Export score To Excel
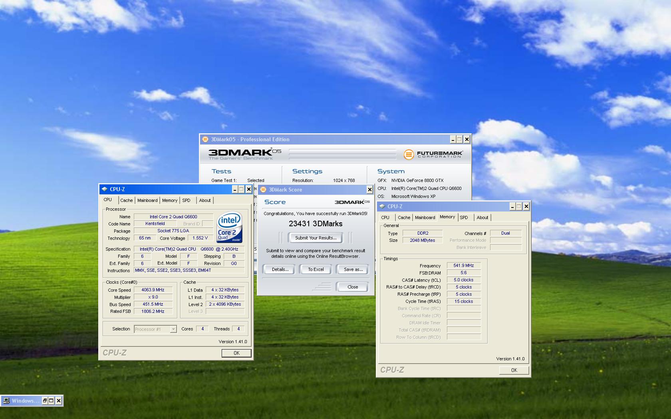This screenshot has height=419, width=671. [316, 269]
